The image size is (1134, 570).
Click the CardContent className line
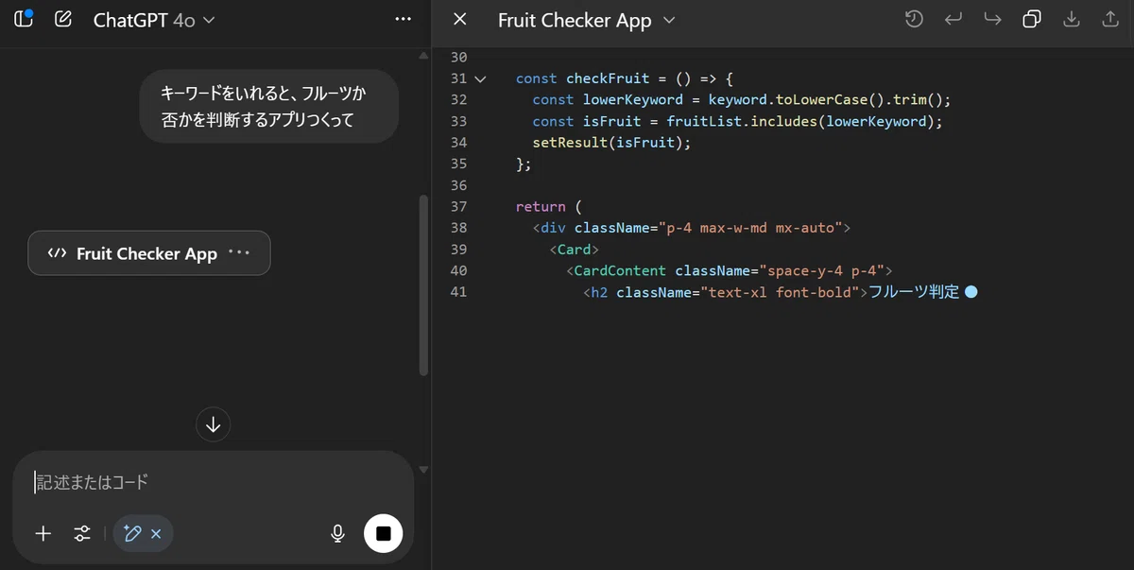pyautogui.click(x=730, y=271)
